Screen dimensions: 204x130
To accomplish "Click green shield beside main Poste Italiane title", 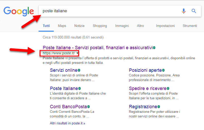I will coord(154,48).
